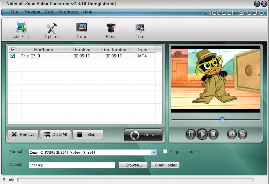The height and width of the screenshot is (184, 269).
Task: Expand the Format dropdown arrow
Action: (154, 152)
